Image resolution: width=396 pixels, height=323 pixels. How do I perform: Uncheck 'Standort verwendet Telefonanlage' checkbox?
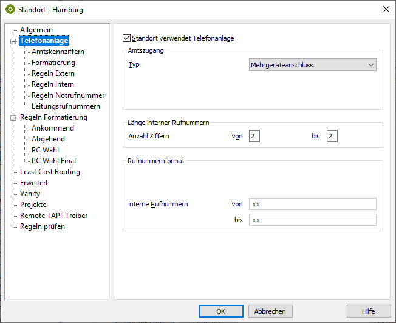tap(127, 38)
